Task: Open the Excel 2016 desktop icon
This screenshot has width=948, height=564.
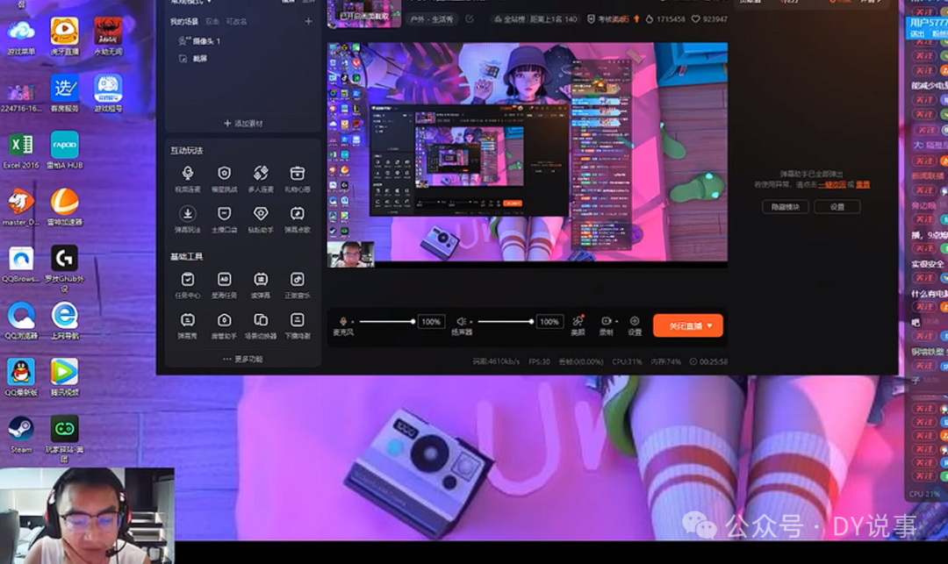Action: pyautogui.click(x=20, y=151)
